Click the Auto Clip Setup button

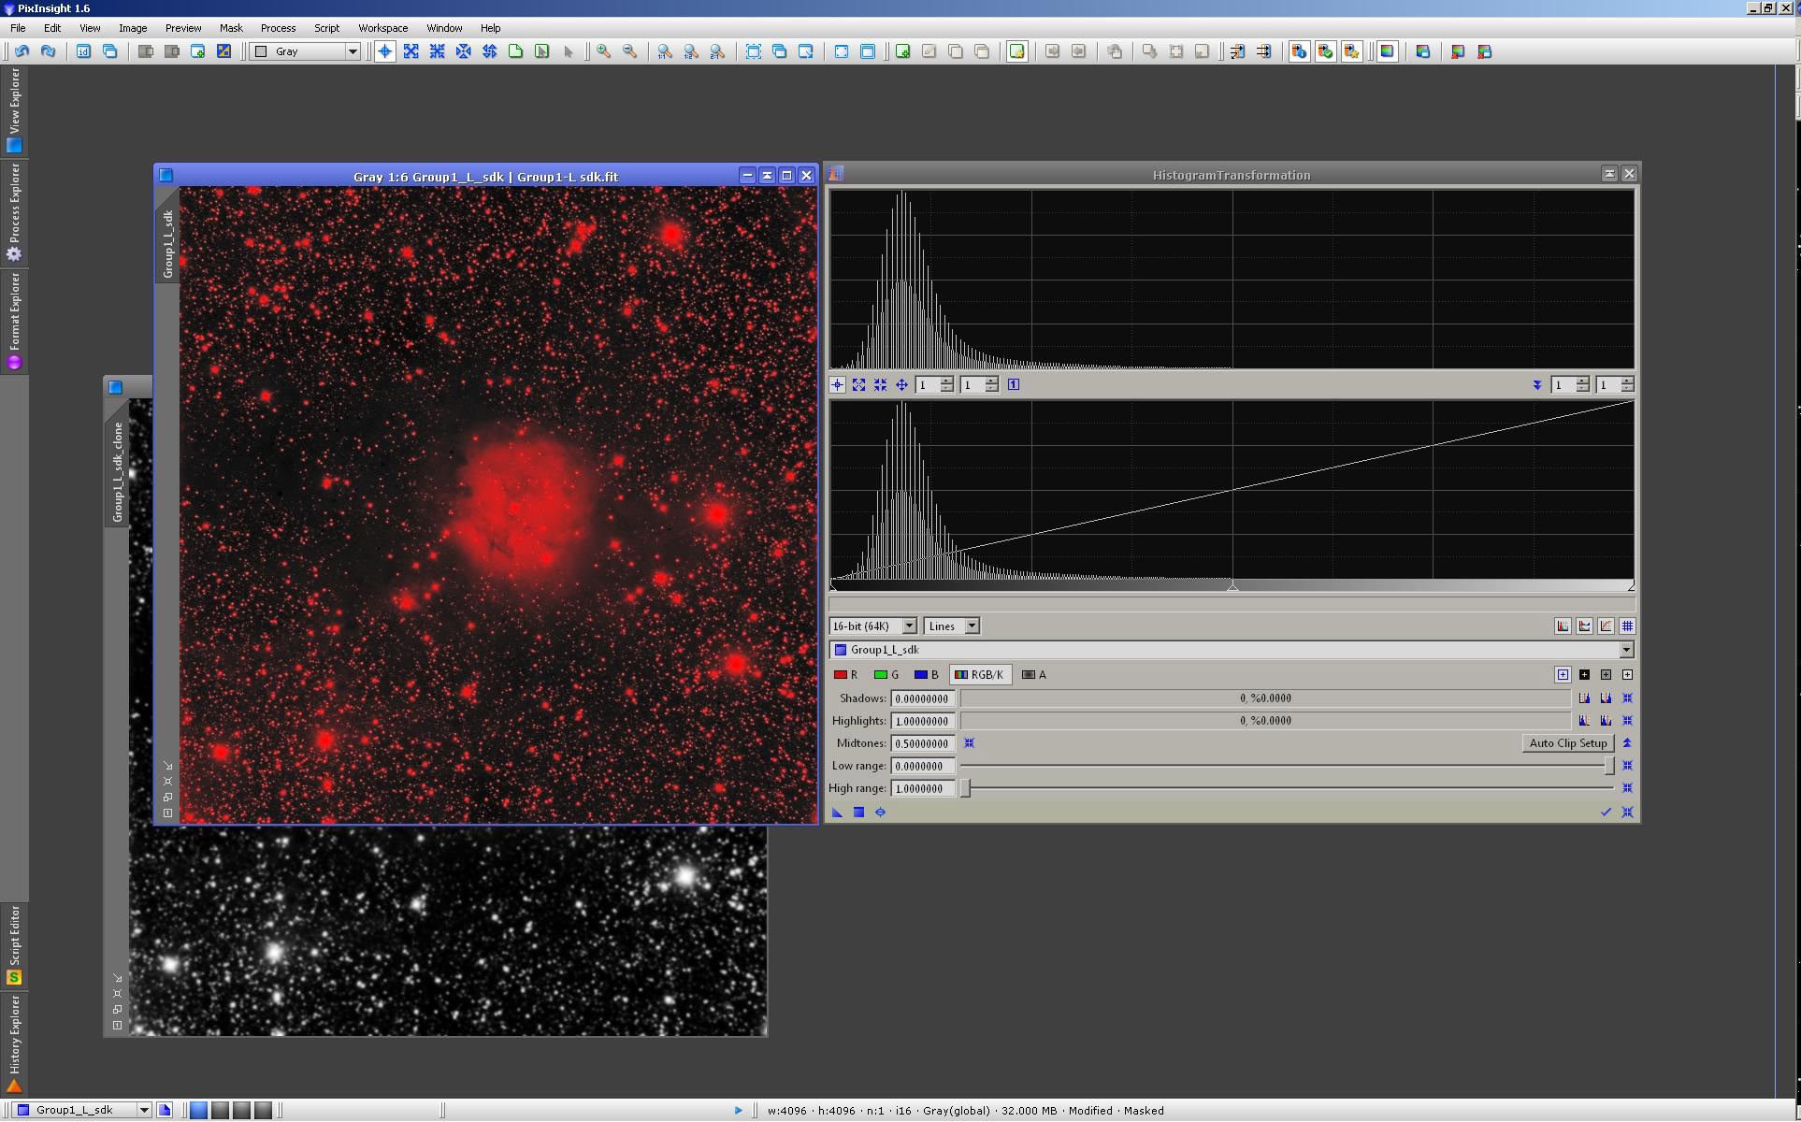(1568, 743)
